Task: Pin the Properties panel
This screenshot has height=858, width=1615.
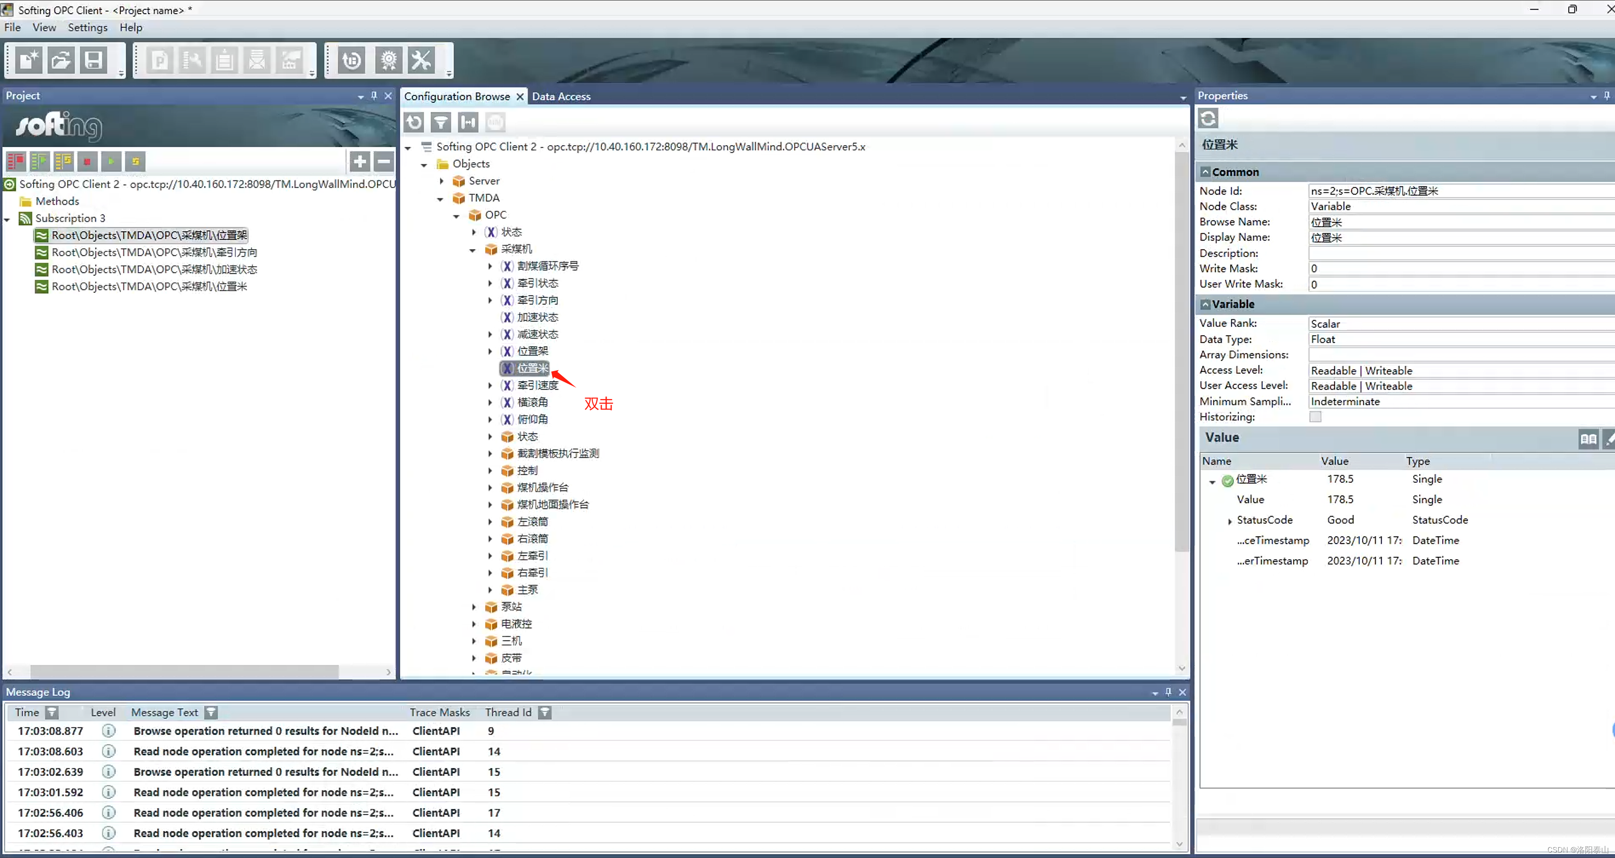Action: click(x=1607, y=95)
